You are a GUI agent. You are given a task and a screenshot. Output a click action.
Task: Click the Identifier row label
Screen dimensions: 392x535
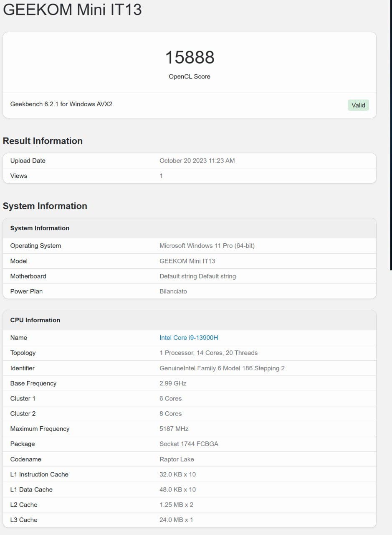(23, 368)
